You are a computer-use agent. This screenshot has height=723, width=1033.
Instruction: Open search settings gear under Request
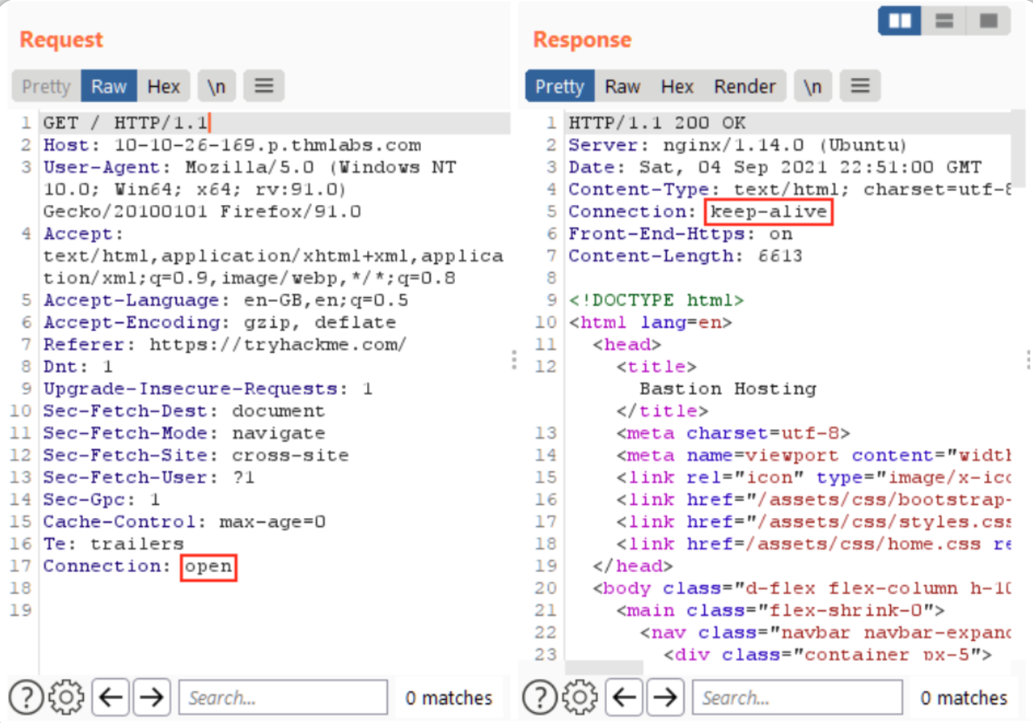pos(66,697)
